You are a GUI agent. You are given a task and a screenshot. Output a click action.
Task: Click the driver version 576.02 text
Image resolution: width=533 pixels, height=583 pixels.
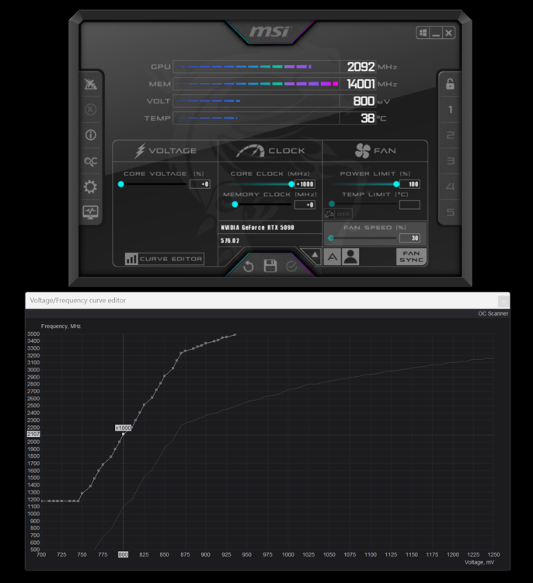point(230,240)
